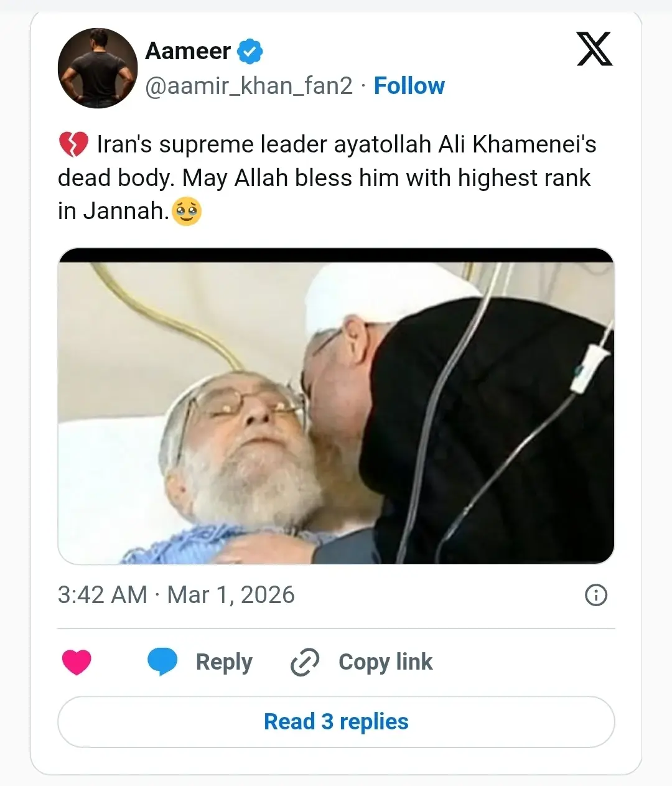Click the chain link copy icon
Screen dimensions: 672x786
pos(305,662)
